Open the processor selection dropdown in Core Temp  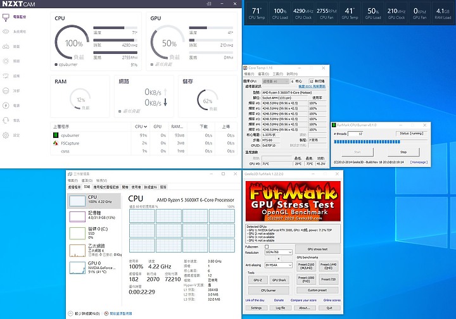pos(275,82)
